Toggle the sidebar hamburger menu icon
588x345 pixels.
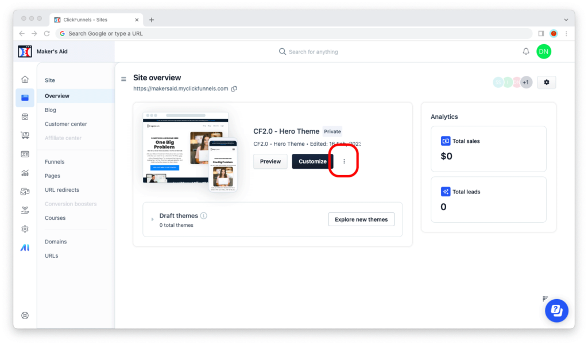coord(124,79)
